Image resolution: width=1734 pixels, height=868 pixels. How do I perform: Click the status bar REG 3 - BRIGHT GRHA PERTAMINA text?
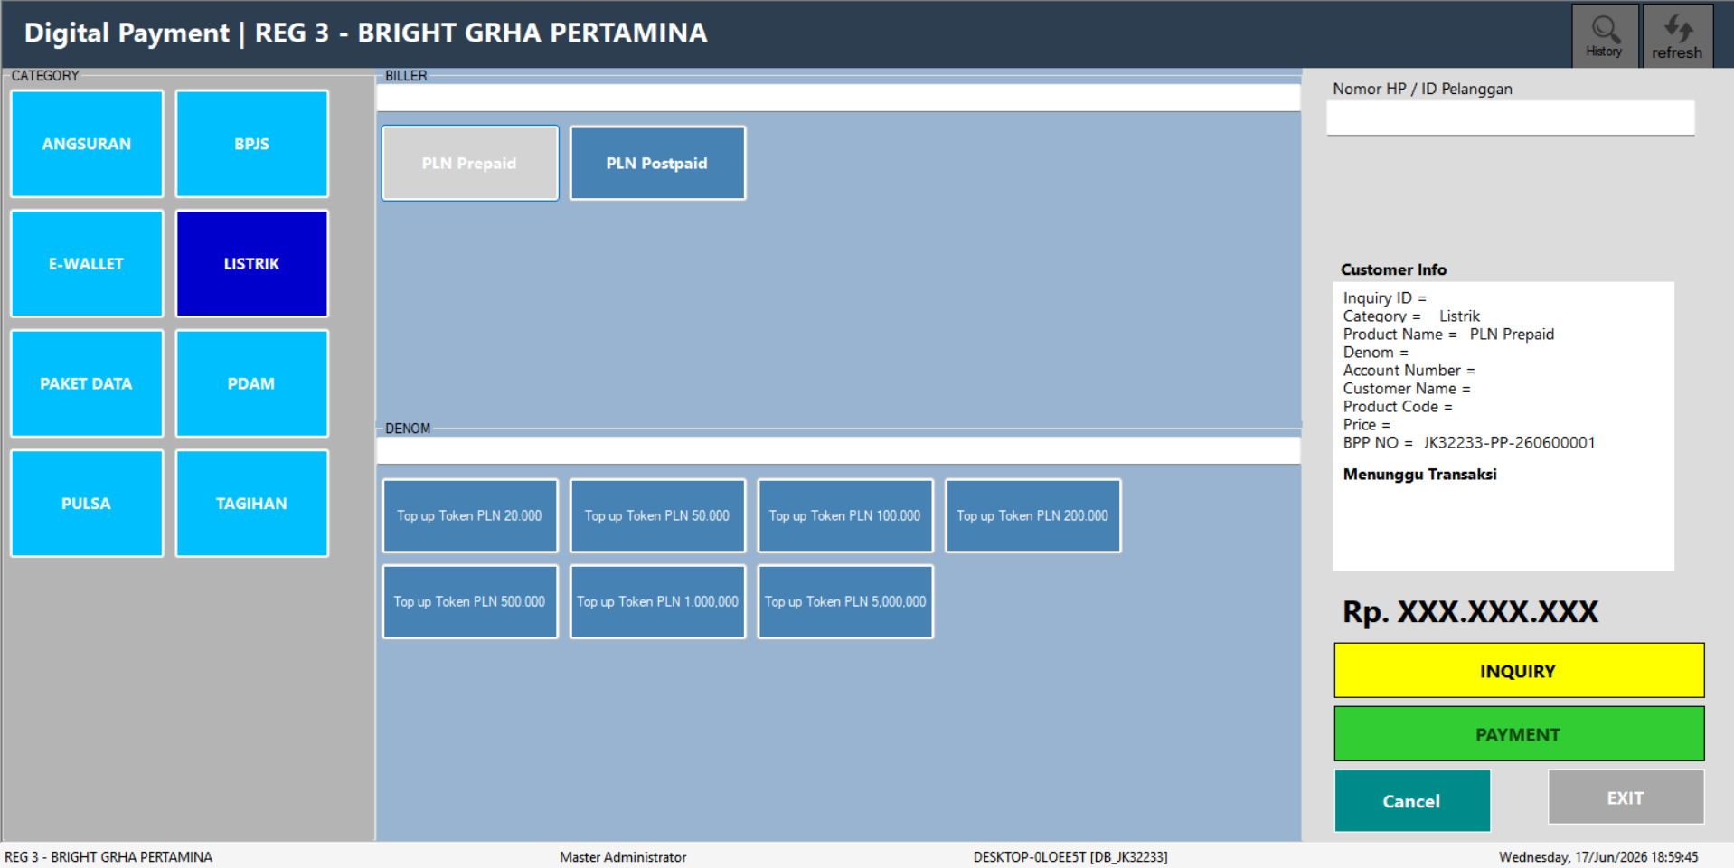pyautogui.click(x=108, y=857)
